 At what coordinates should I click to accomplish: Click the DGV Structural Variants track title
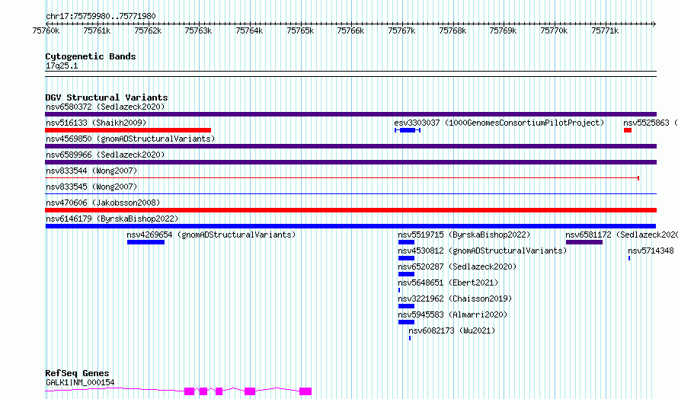[x=107, y=97]
